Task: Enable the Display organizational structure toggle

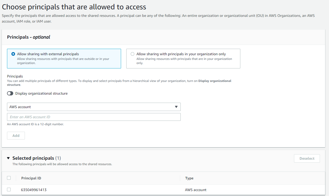Action: tap(10, 93)
